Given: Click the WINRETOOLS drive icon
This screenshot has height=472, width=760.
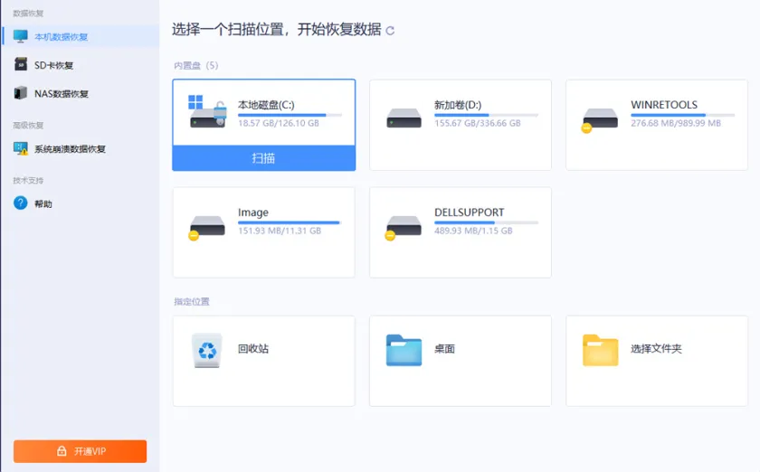Looking at the screenshot, I should click(x=600, y=119).
